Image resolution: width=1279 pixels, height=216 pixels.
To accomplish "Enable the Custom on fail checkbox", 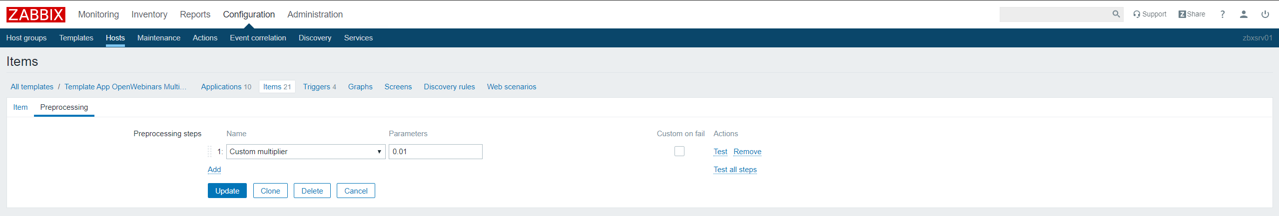I will 679,151.
